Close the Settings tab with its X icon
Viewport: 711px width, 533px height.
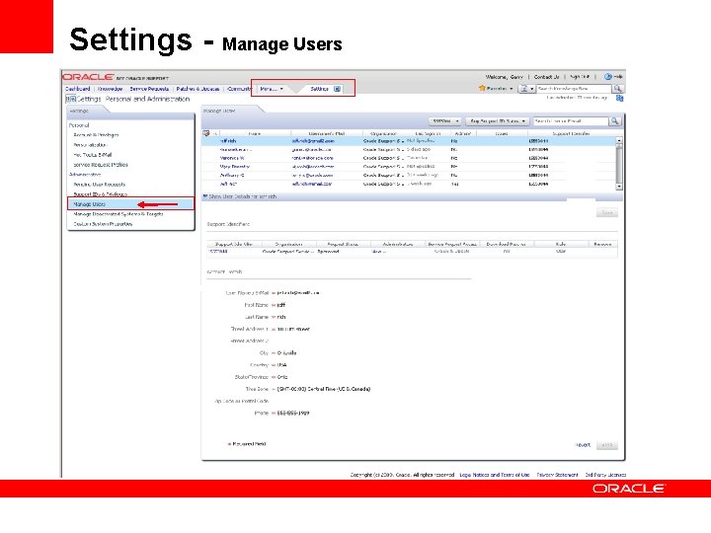[337, 89]
